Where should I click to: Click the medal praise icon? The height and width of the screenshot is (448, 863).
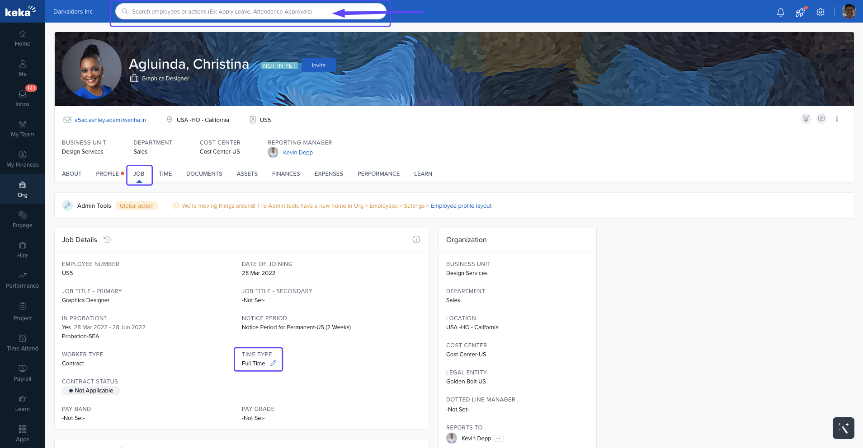pyautogui.click(x=806, y=119)
